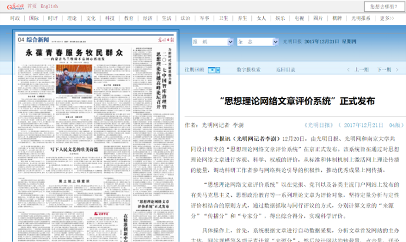Go to the 国际 section
The height and width of the screenshot is (242, 406).
[x=34, y=18]
